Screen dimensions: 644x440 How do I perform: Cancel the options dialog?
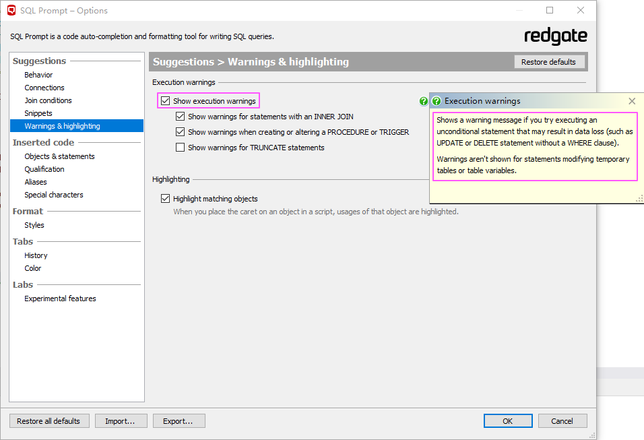point(562,421)
